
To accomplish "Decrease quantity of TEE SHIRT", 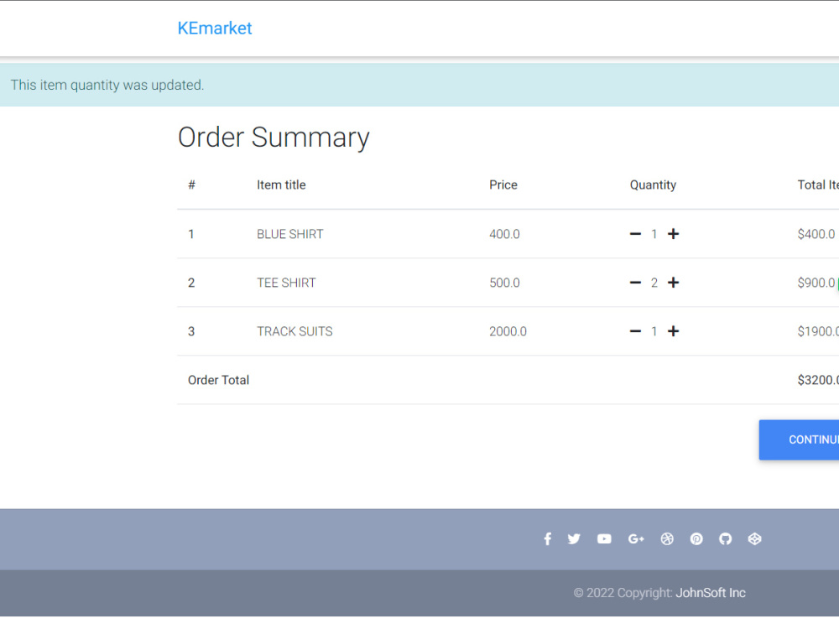I will [635, 283].
